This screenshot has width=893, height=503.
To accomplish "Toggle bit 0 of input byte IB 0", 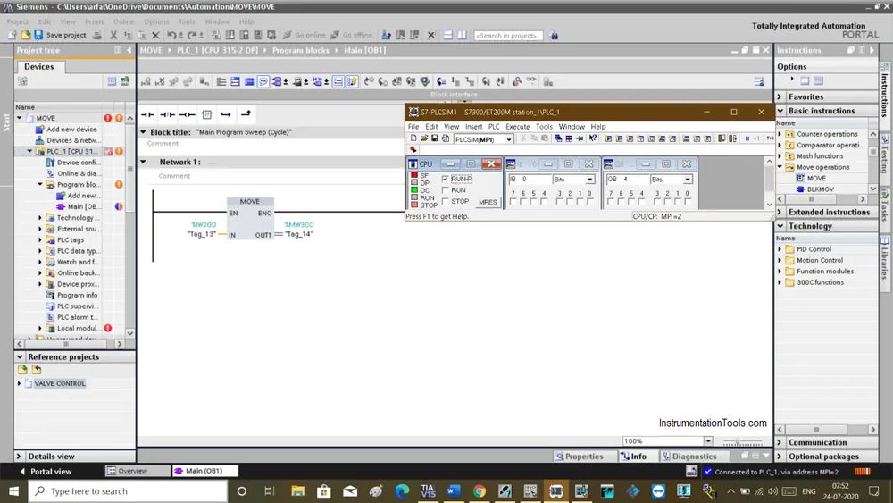I will 590,201.
